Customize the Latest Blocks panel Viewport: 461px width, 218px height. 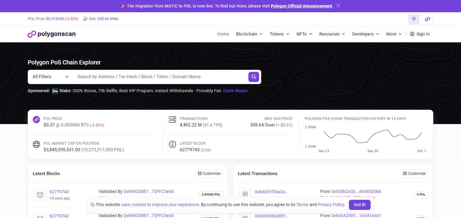[x=209, y=174]
